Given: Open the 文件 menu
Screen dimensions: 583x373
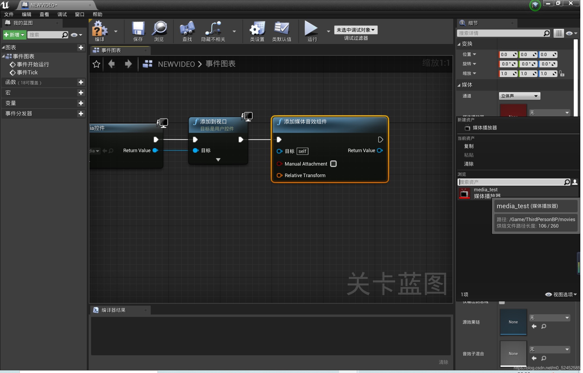Looking at the screenshot, I should tap(9, 14).
